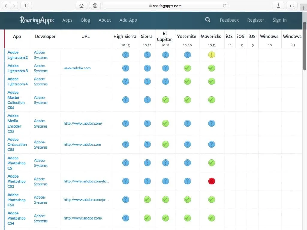Click the search magnifier icon in navbar
Image resolution: width=307 pixels, height=230 pixels.
(x=208, y=20)
